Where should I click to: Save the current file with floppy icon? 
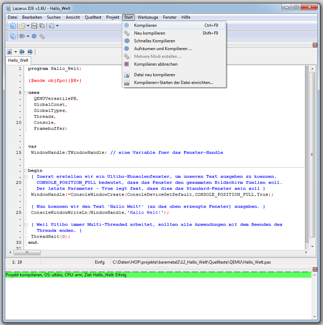[34, 26]
